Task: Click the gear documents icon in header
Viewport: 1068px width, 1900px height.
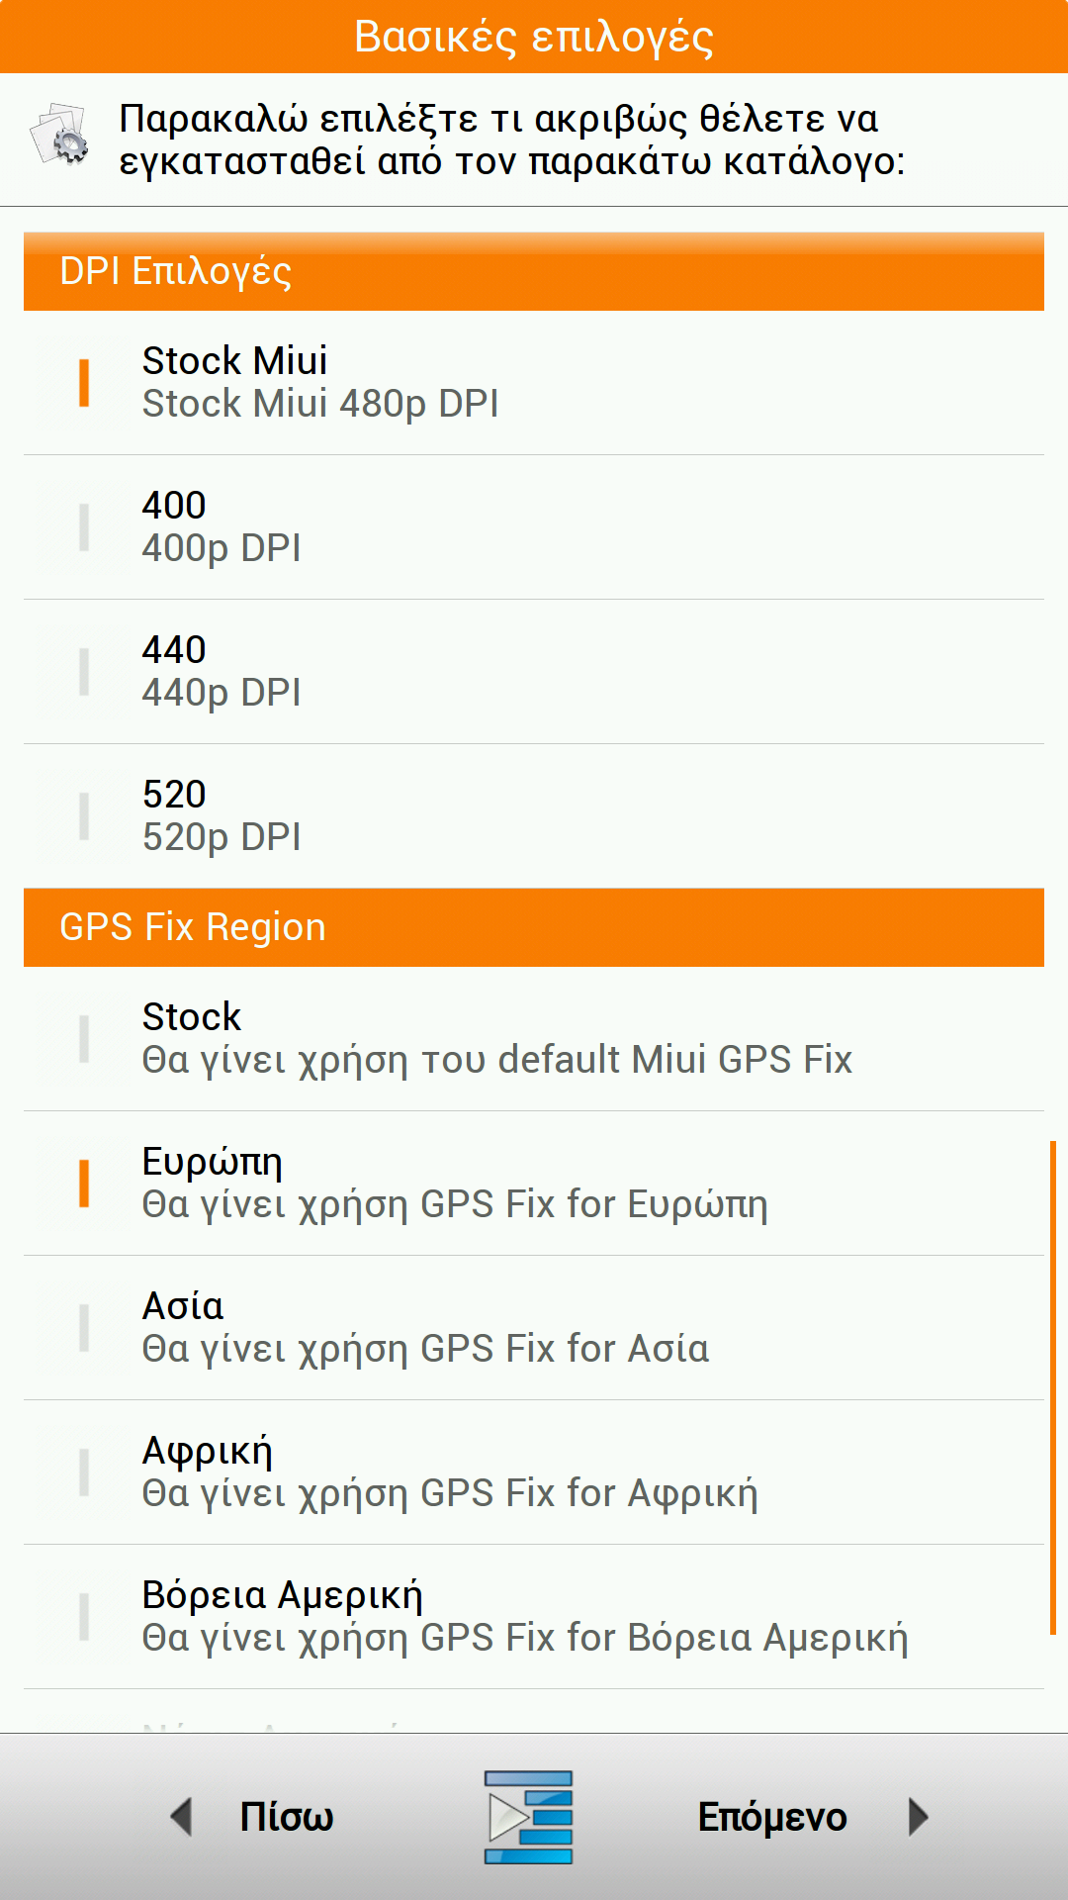Action: click(x=59, y=135)
